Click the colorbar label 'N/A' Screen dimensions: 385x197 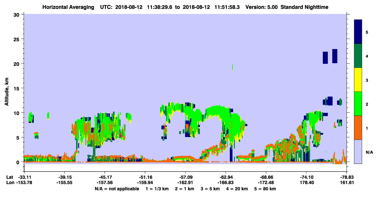(x=369, y=152)
